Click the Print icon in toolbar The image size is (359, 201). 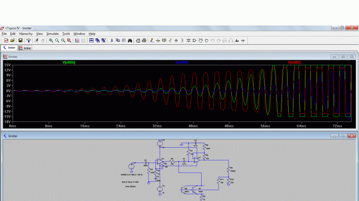(144, 40)
